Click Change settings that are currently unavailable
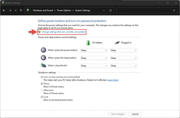The height and width of the screenshot is (118, 180). pyautogui.click(x=63, y=32)
